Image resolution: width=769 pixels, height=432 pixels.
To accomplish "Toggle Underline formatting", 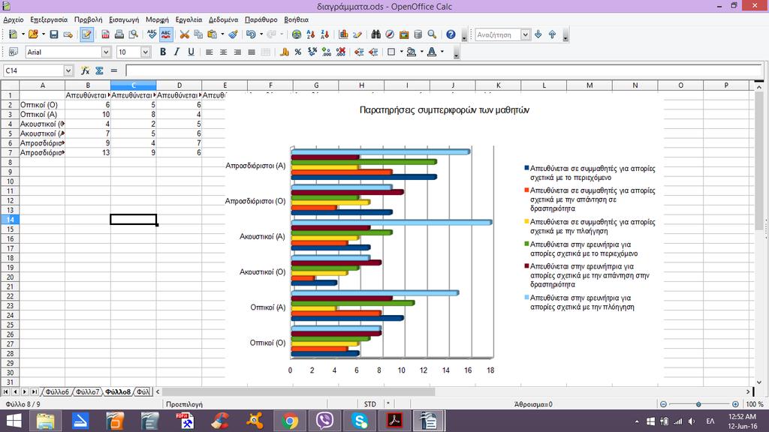I will [x=191, y=52].
